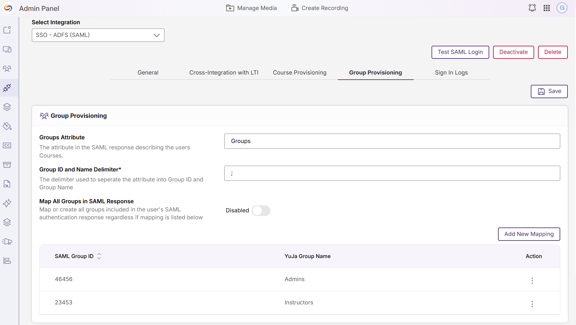Open the apps grid icon in top bar

(x=547, y=8)
